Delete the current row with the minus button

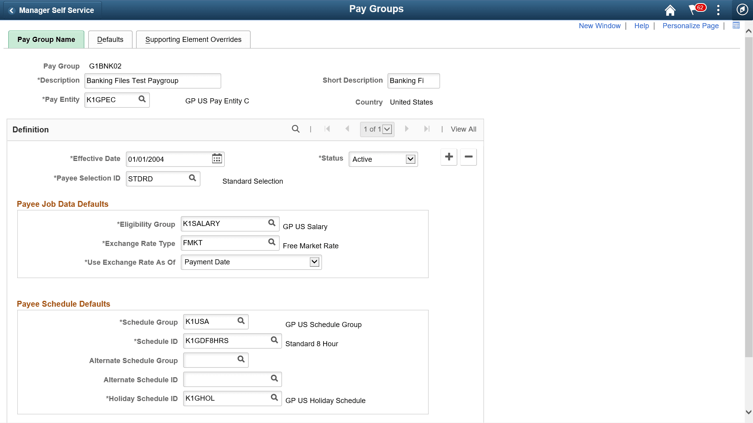[468, 157]
